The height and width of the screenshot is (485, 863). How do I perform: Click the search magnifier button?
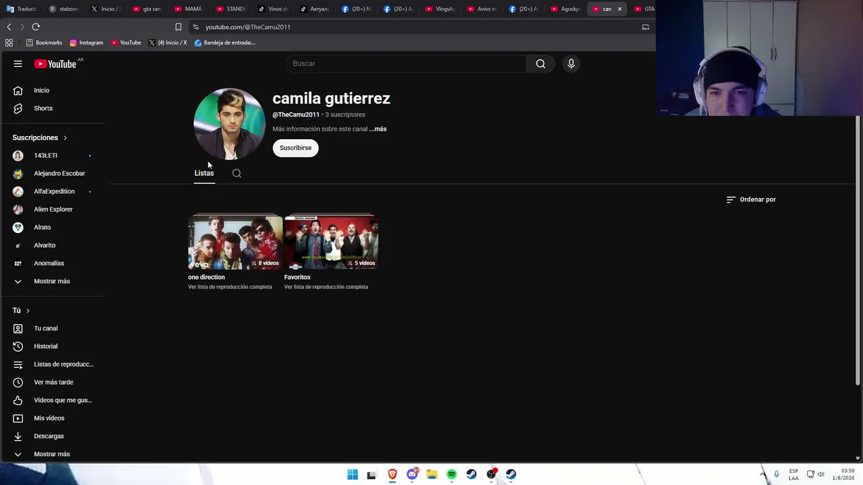pos(541,63)
